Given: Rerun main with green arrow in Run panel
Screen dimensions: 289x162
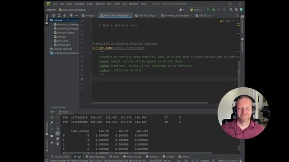Looking at the screenshot, I should point(52,117).
